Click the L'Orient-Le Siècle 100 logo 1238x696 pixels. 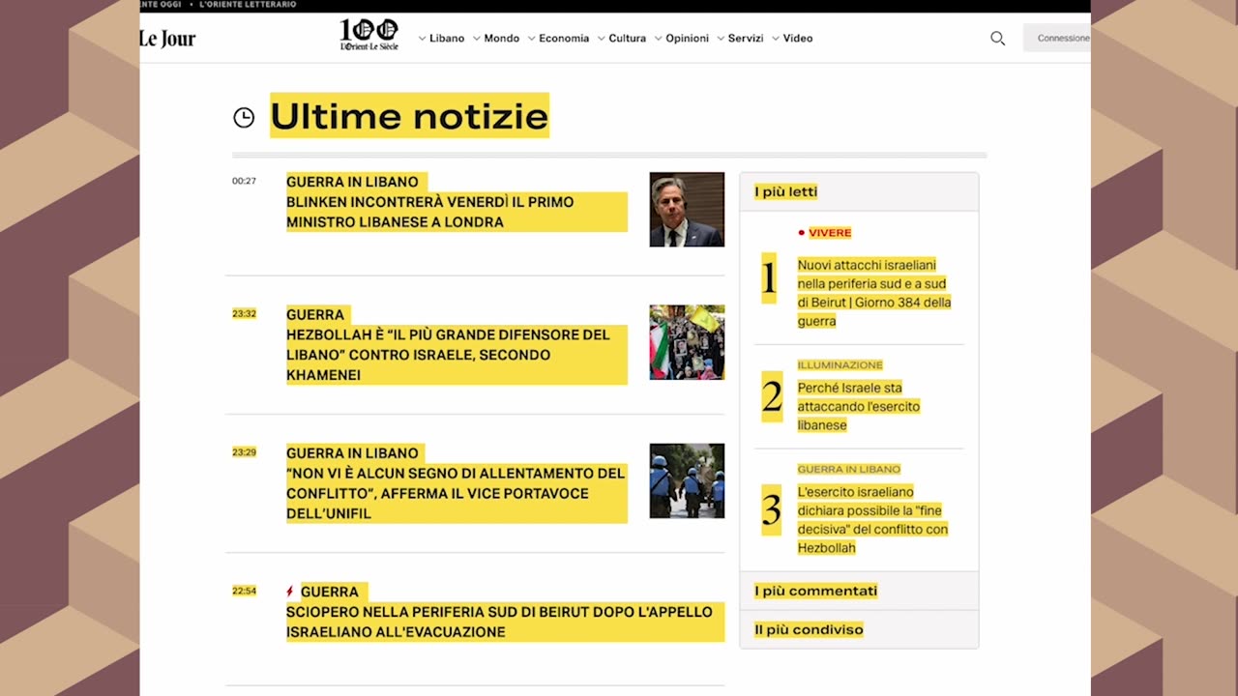[368, 34]
